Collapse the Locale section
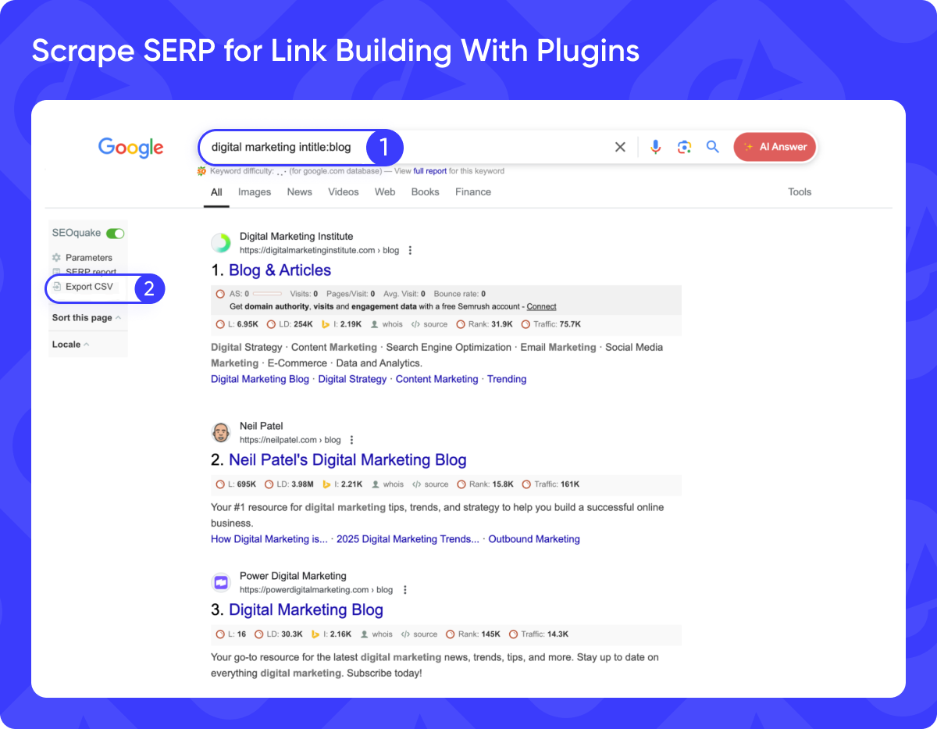 point(70,345)
